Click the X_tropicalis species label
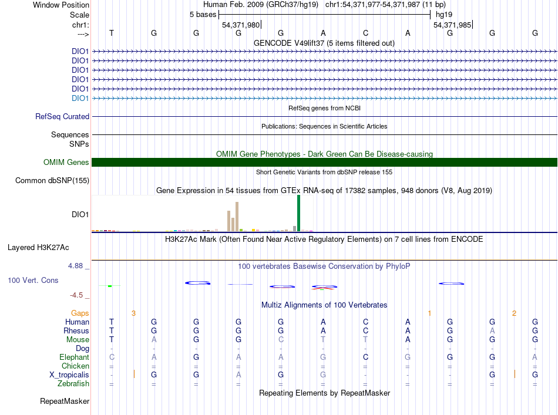Image resolution: width=558 pixels, height=415 pixels. [69, 375]
